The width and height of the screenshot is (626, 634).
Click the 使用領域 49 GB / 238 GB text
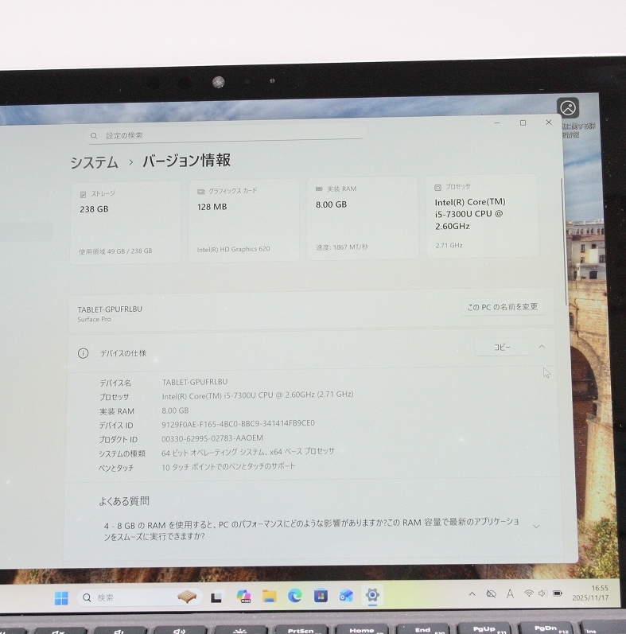pyautogui.click(x=115, y=251)
